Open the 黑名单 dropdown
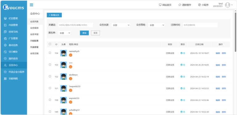 64,33
